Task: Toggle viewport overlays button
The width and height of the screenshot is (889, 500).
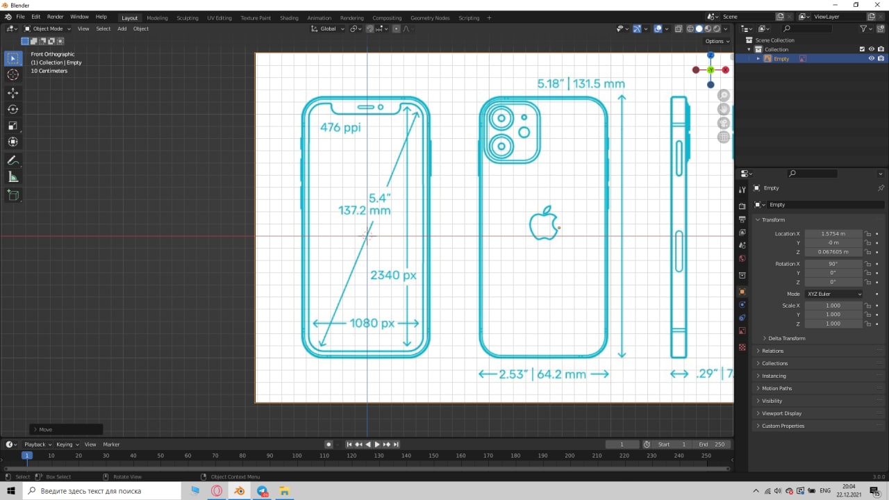Action: pyautogui.click(x=657, y=28)
